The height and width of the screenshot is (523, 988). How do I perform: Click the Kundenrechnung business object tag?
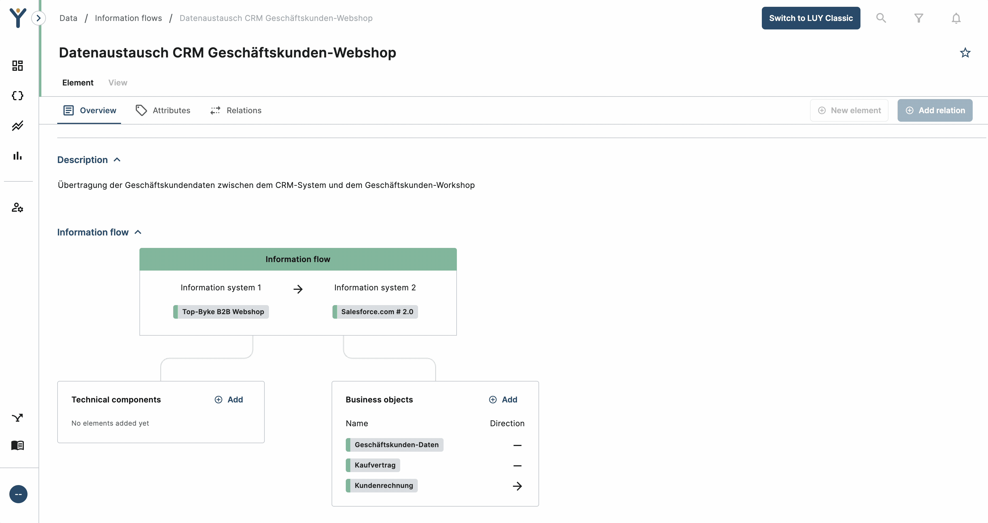click(x=383, y=485)
